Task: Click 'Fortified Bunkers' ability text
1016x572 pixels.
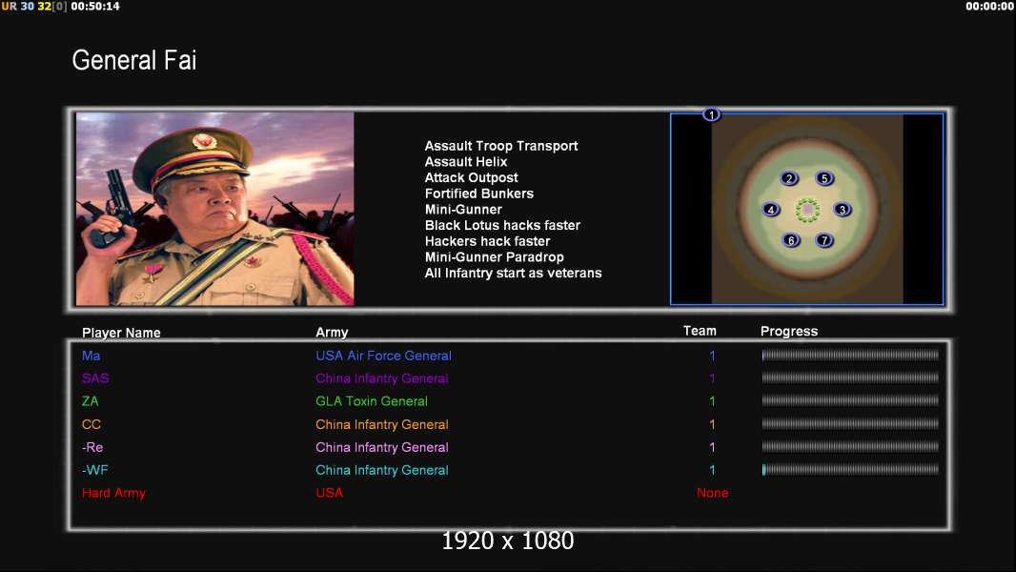Action: pyautogui.click(x=478, y=194)
